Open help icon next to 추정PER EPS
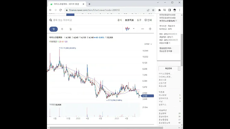 pyautogui.click(x=172, y=37)
